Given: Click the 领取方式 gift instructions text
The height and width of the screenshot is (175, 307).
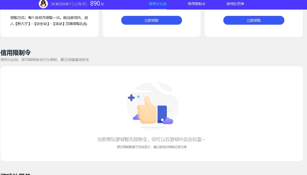Looking at the screenshot, I should (x=49, y=21).
